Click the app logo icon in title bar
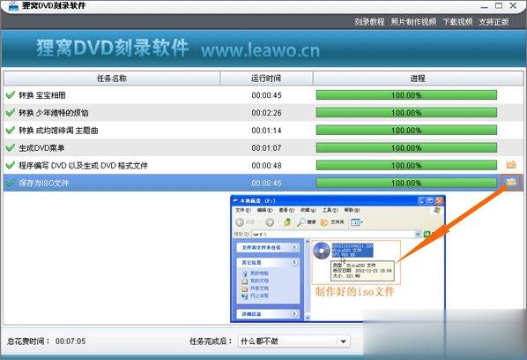This screenshot has height=360, width=527. point(12,6)
